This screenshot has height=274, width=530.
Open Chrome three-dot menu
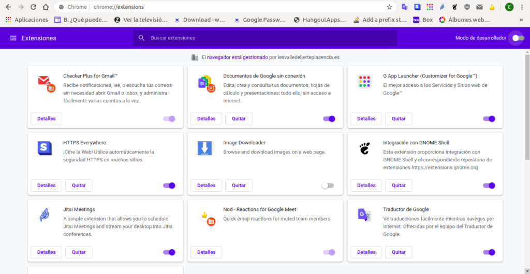click(x=522, y=7)
